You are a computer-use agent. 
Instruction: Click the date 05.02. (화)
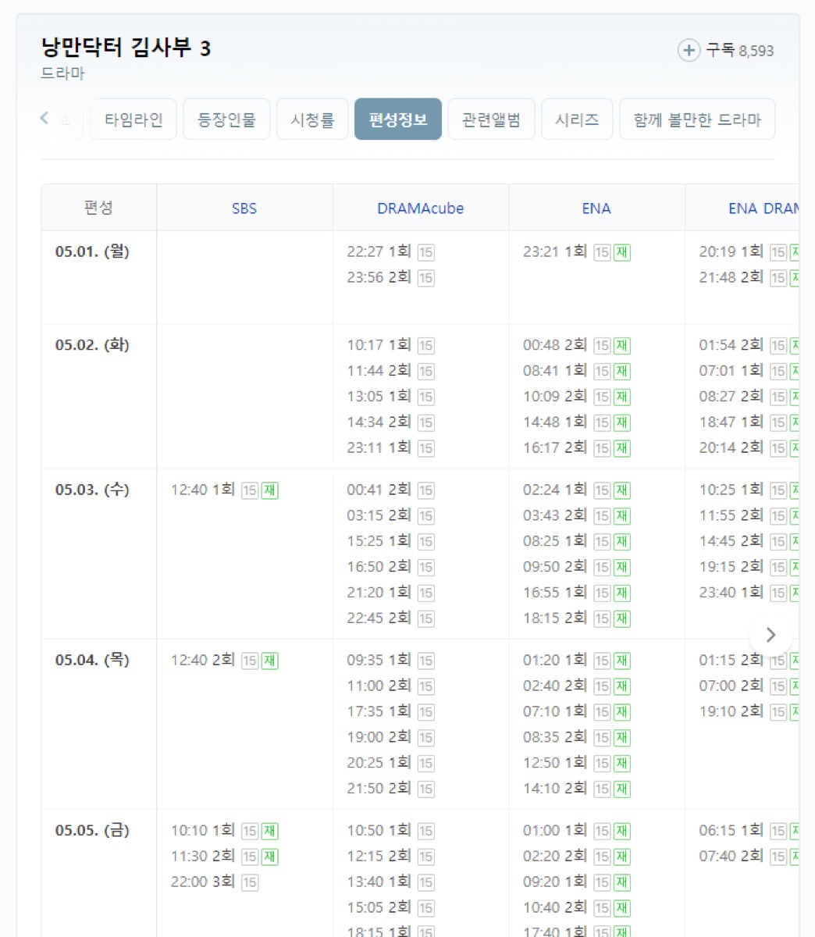pyautogui.click(x=92, y=345)
